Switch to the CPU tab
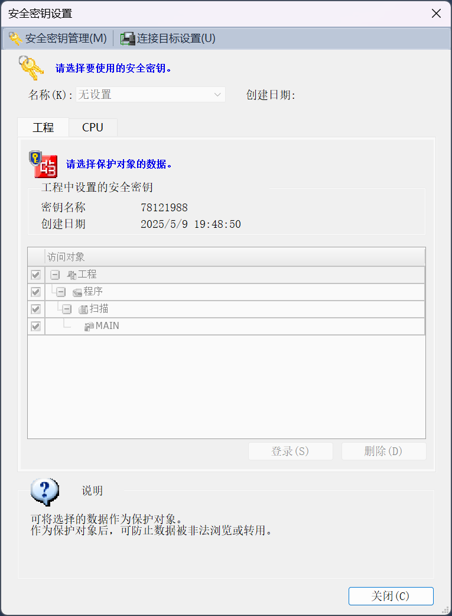This screenshot has width=452, height=616. click(x=93, y=128)
